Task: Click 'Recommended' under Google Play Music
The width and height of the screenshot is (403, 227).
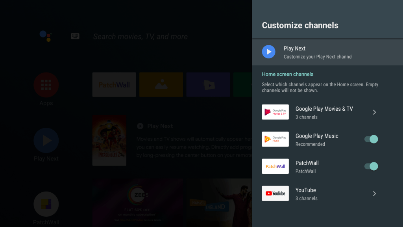Action: [310, 144]
